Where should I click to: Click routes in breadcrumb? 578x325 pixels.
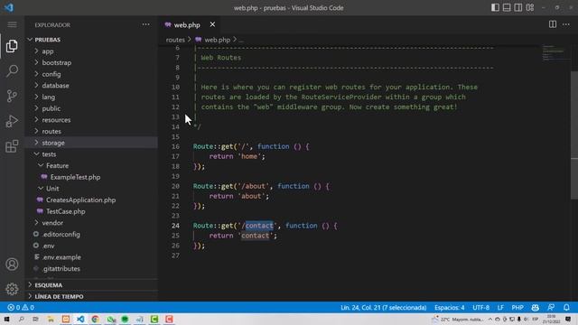[175, 40]
